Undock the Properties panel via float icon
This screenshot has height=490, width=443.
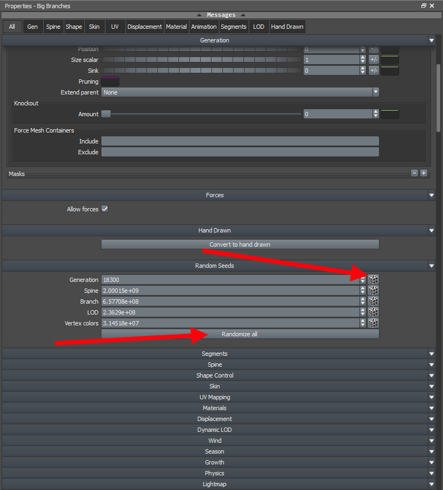tap(423, 5)
